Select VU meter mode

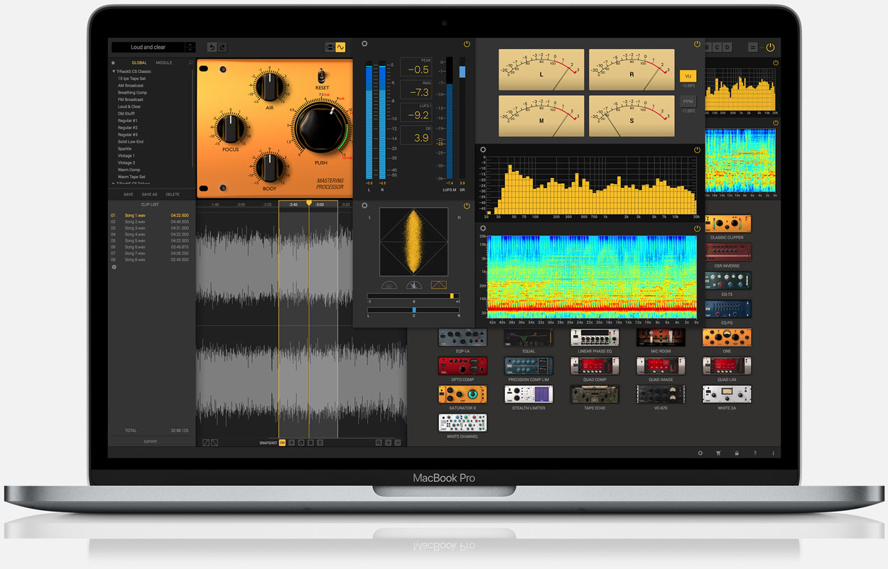pyautogui.click(x=687, y=76)
